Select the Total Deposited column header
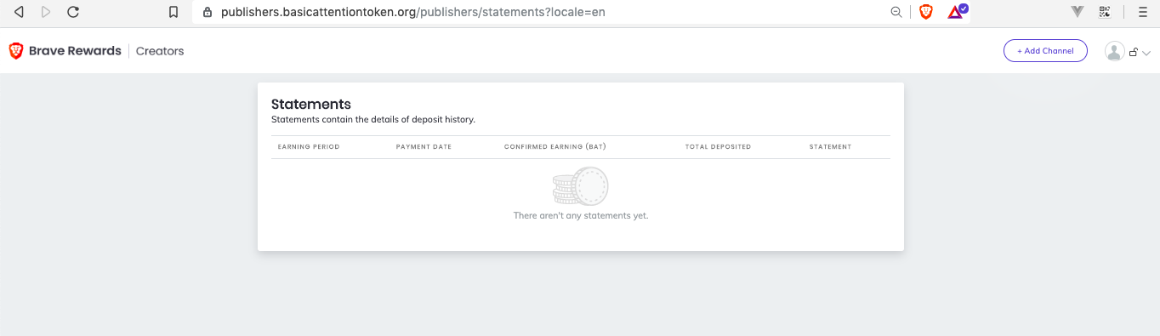This screenshot has width=1160, height=336. click(x=718, y=147)
